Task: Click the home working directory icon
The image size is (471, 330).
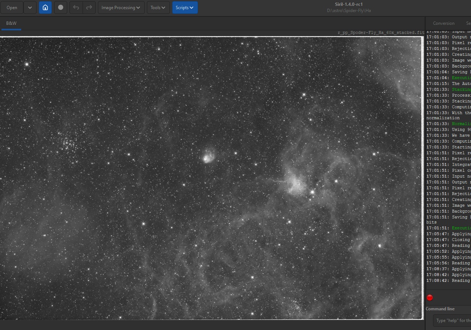Action: (x=45, y=8)
